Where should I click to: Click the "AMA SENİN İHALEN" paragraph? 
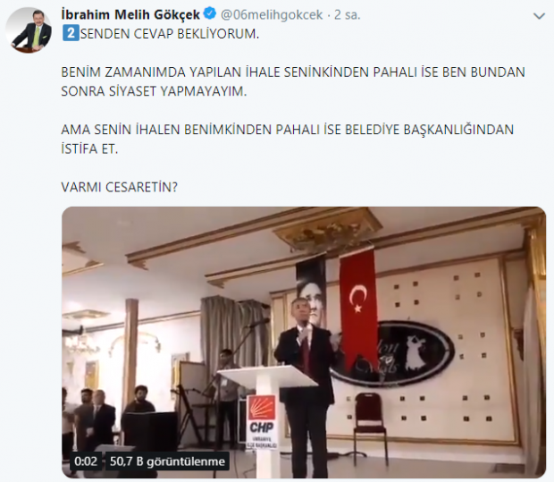click(287, 139)
